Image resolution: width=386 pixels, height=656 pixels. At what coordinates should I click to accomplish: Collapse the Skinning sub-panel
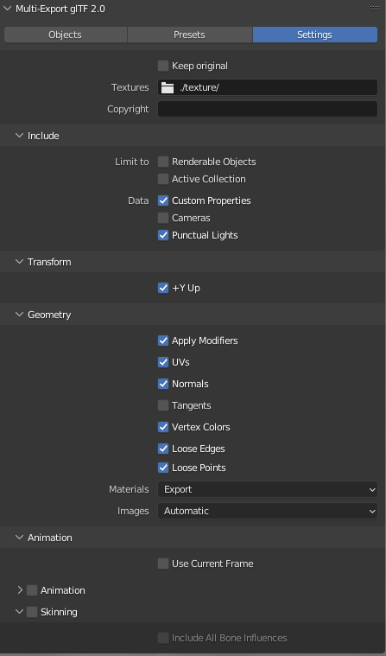[19, 612]
